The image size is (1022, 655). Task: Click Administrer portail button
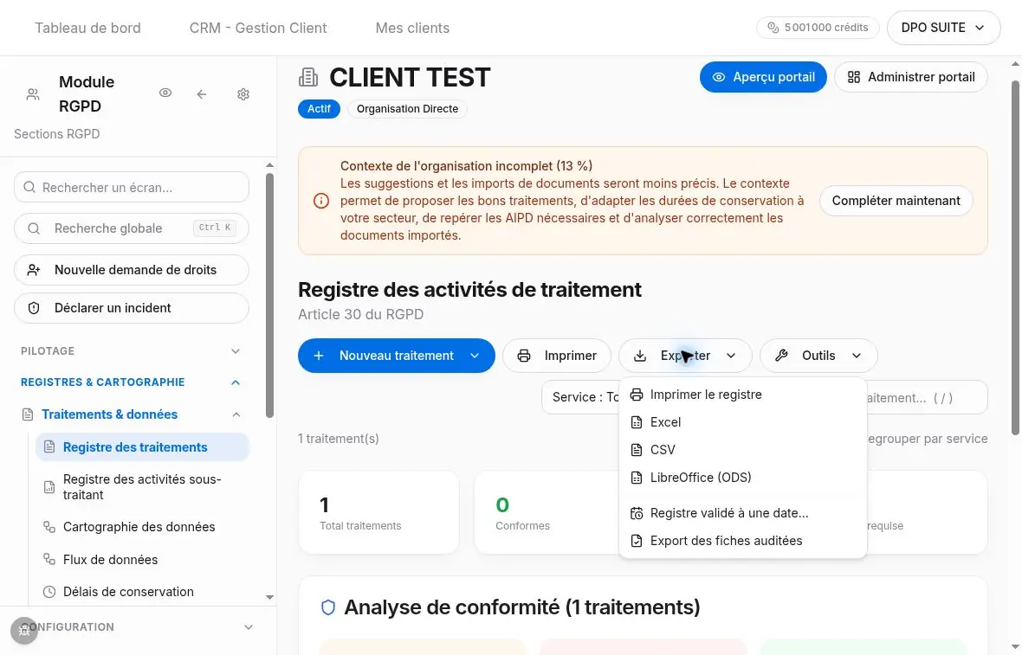[910, 77]
